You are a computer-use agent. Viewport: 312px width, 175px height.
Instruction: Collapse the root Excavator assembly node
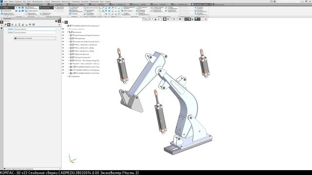coord(67,26)
